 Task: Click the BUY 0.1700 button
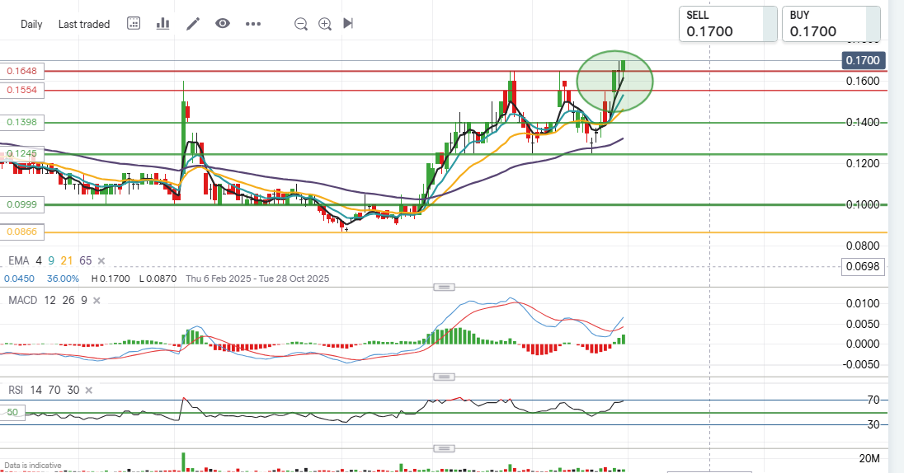[x=831, y=24]
